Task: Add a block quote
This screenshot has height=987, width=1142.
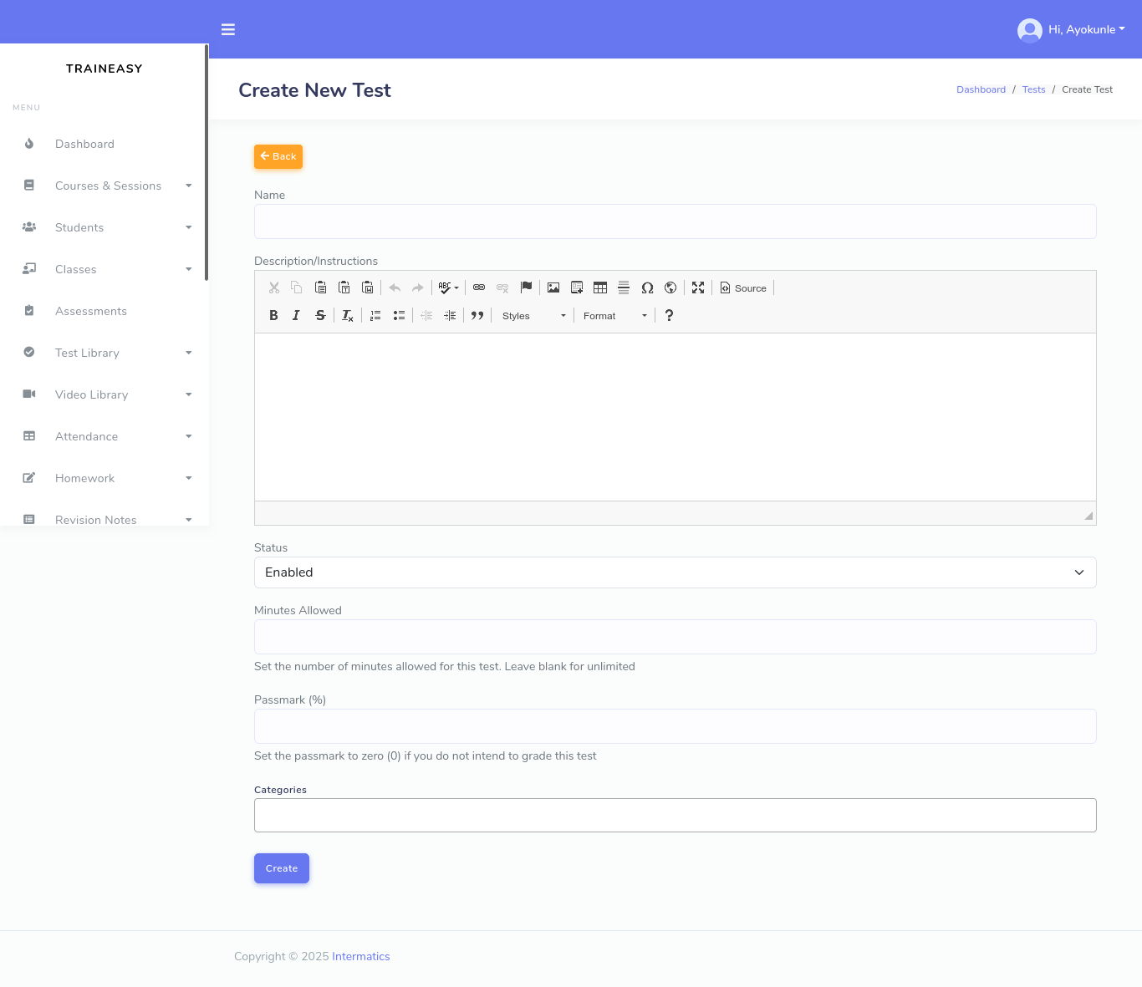Action: point(477,316)
